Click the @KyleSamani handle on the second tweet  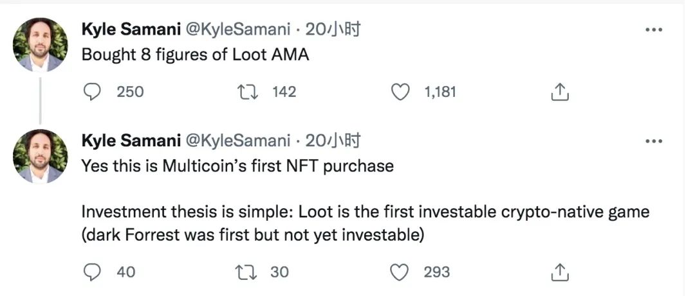point(238,141)
